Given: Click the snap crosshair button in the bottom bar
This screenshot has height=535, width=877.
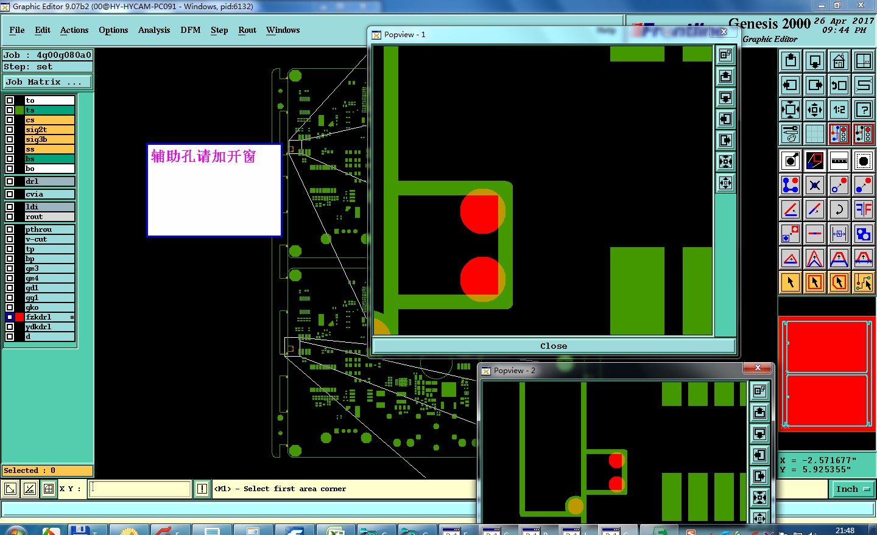Looking at the screenshot, I should point(49,489).
